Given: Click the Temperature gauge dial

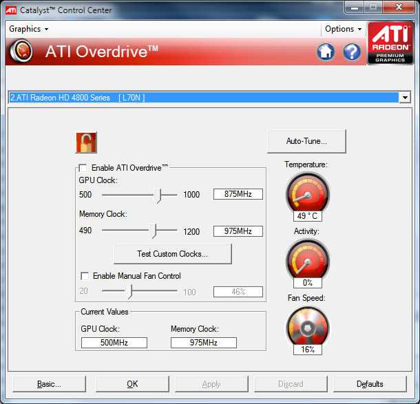Looking at the screenshot, I should click(x=308, y=192).
